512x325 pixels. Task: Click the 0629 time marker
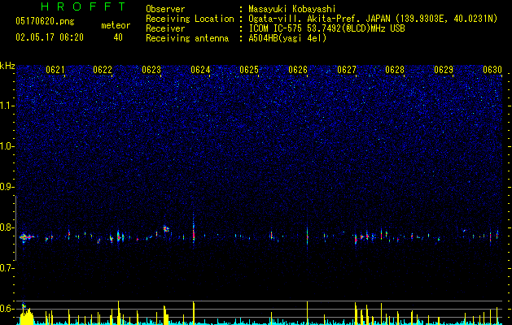coord(444,70)
